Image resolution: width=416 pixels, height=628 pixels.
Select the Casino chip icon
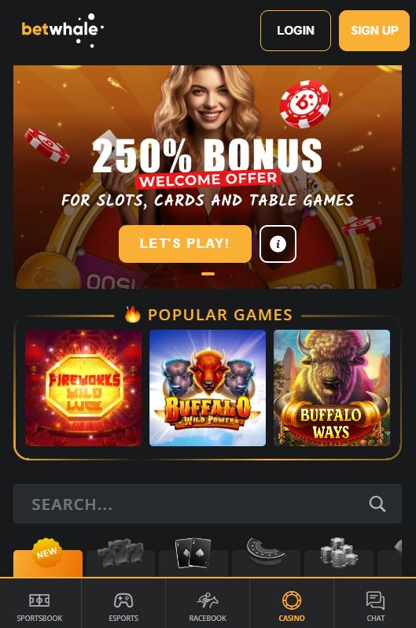click(292, 600)
